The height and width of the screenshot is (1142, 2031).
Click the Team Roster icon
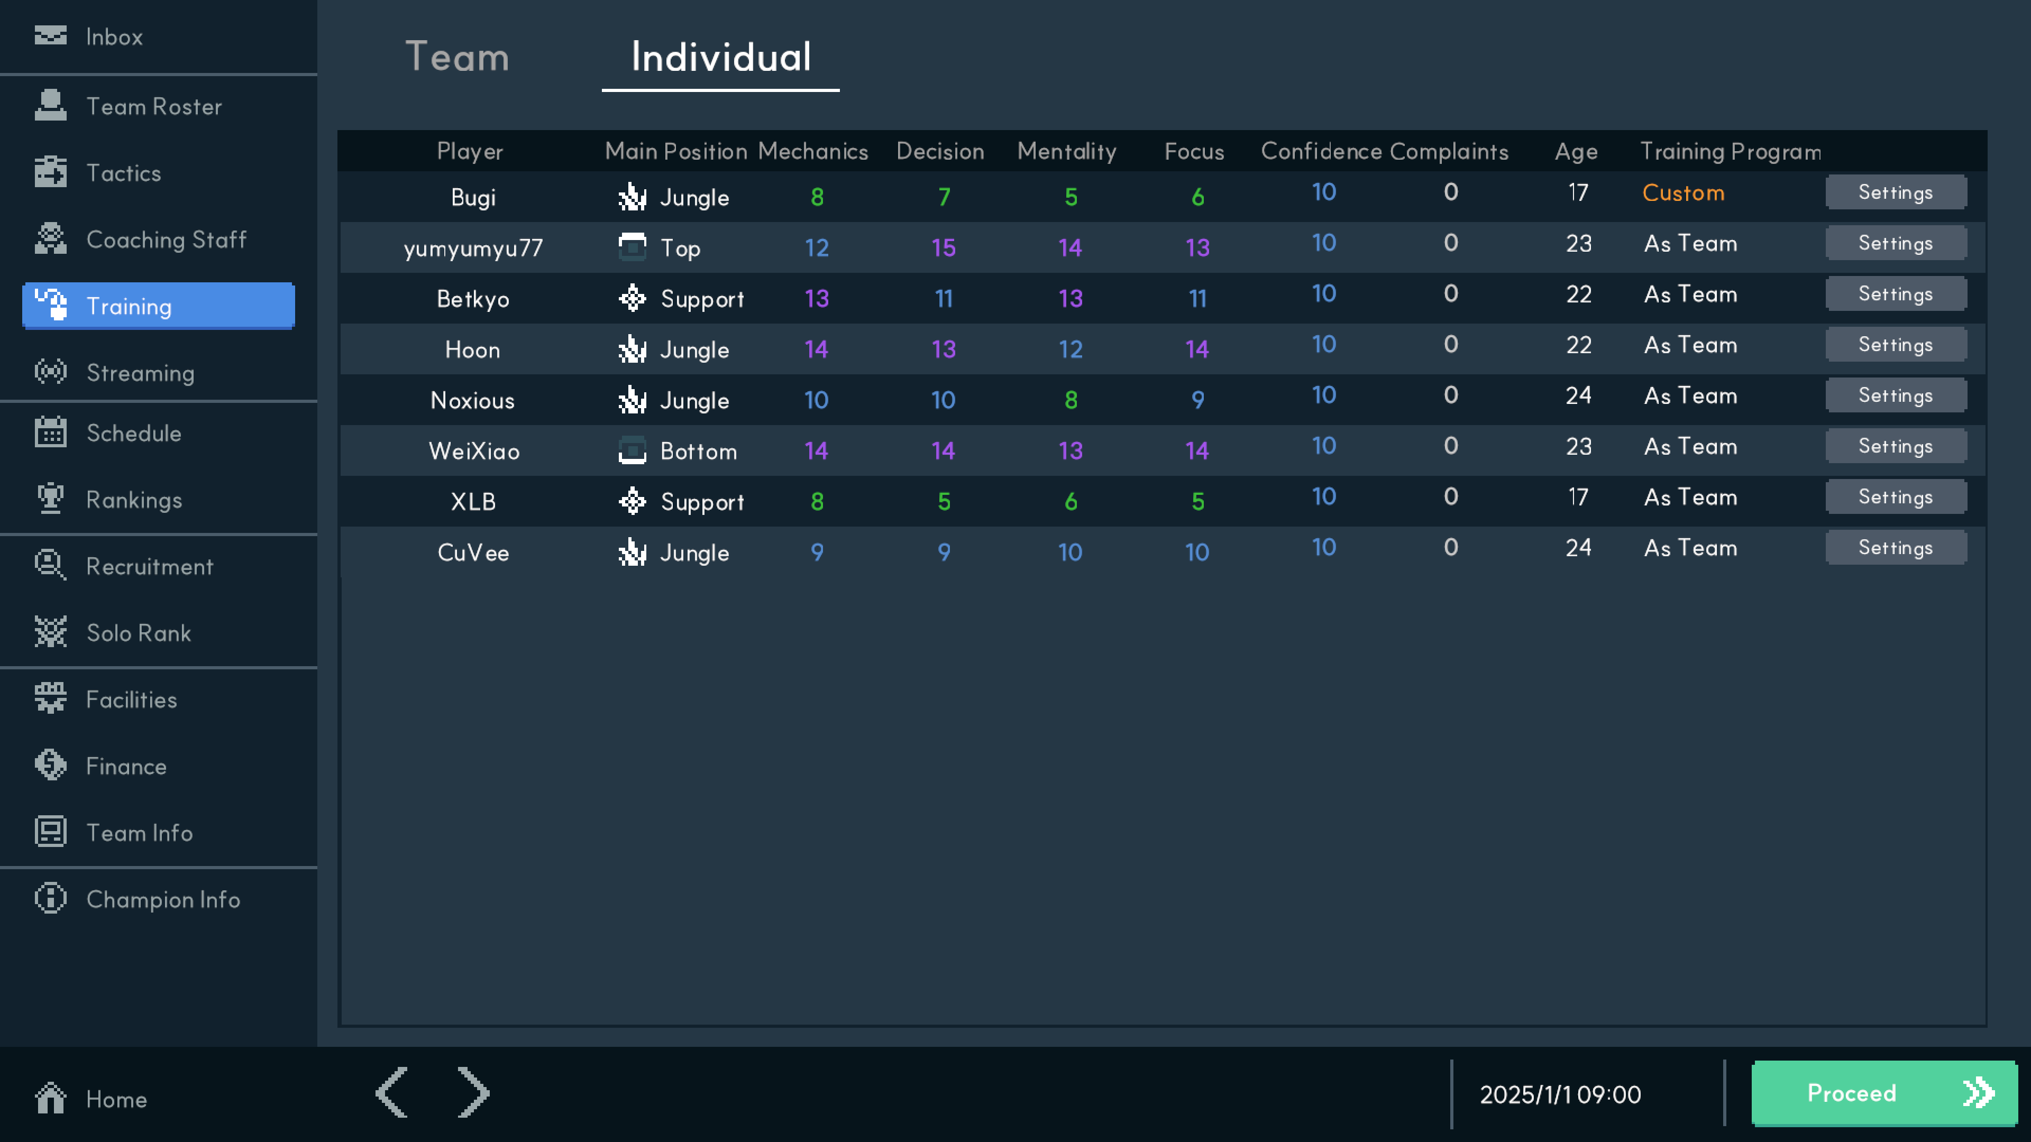click(50, 105)
